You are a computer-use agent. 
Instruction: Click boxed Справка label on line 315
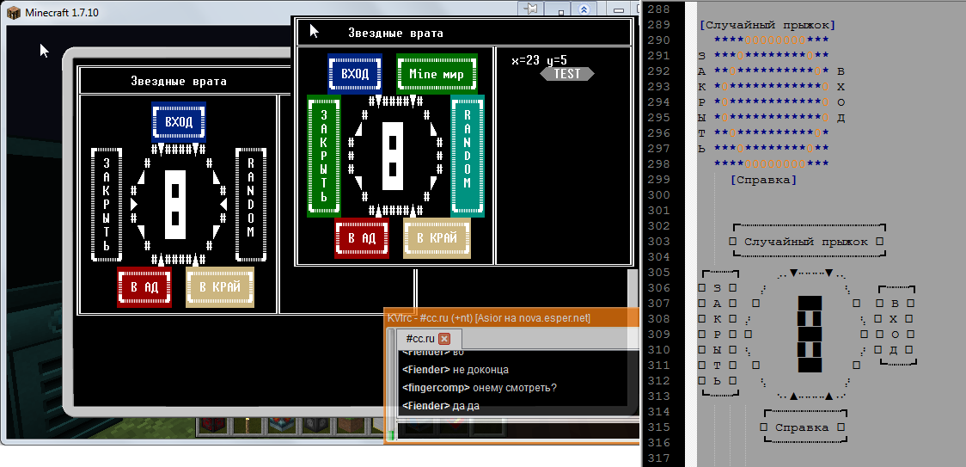click(802, 427)
